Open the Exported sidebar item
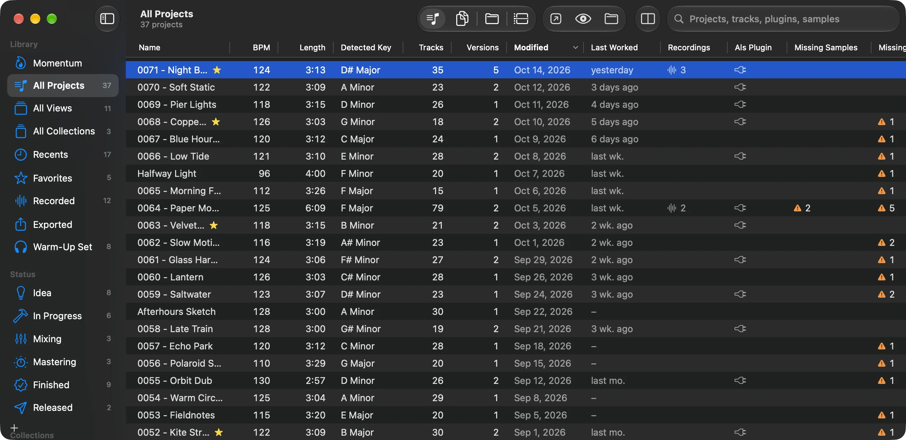 pyautogui.click(x=63, y=225)
